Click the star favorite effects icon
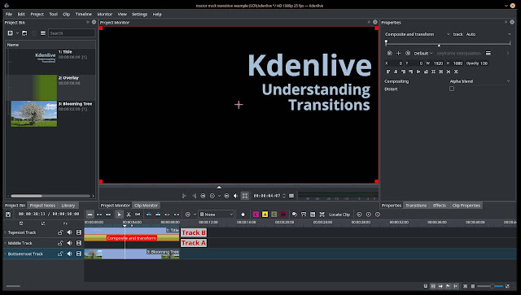This screenshot has width=521, height=295. click(243, 215)
